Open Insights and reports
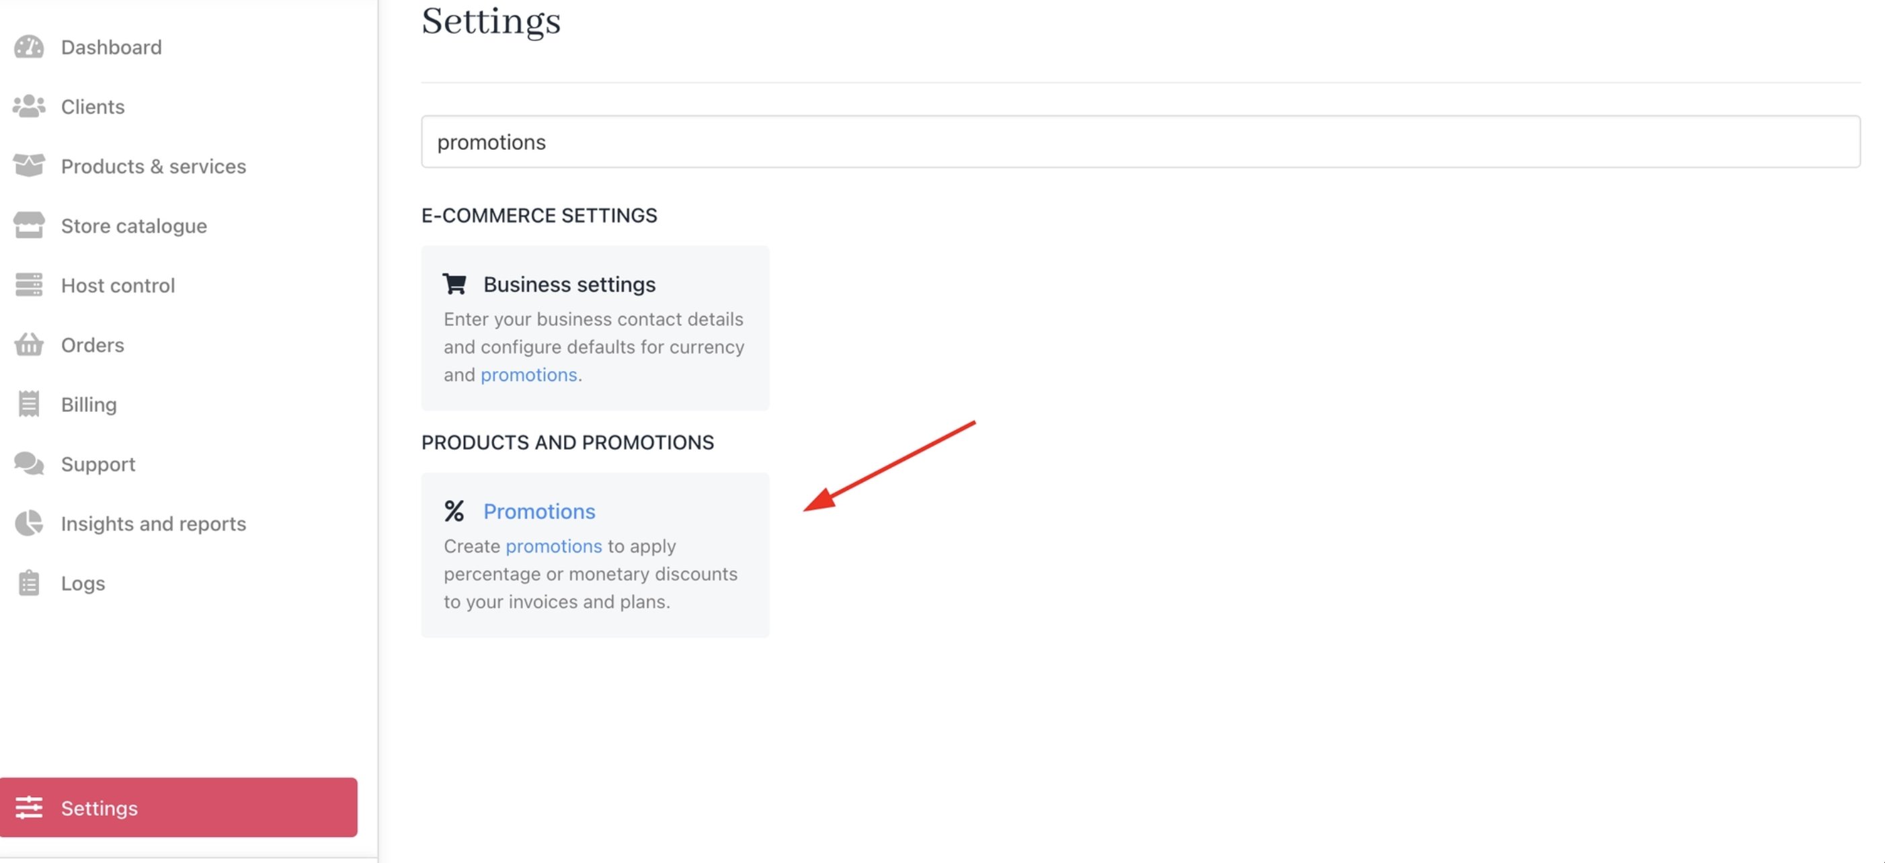1885x863 pixels. click(x=153, y=524)
